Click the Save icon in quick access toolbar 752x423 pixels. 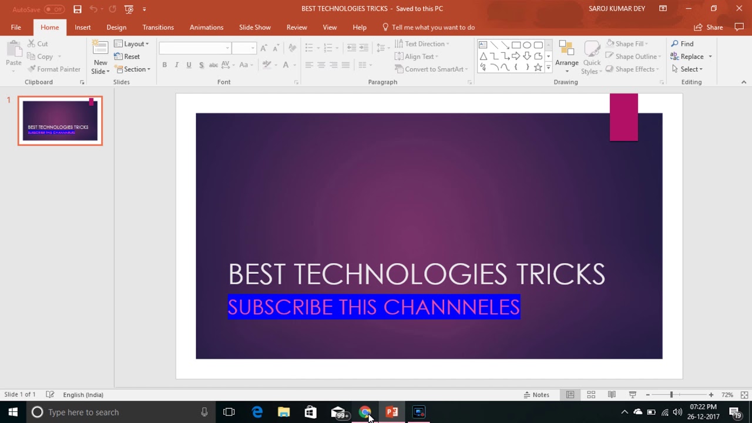click(x=78, y=9)
